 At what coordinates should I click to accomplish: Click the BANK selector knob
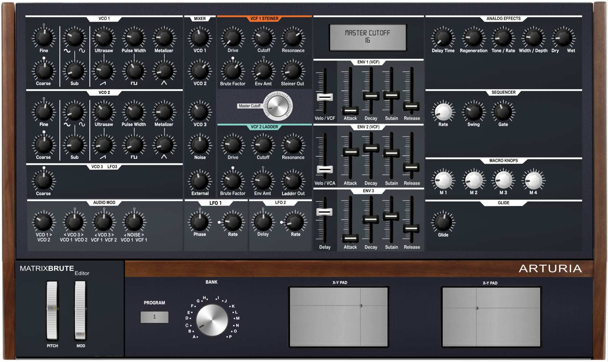[212, 320]
